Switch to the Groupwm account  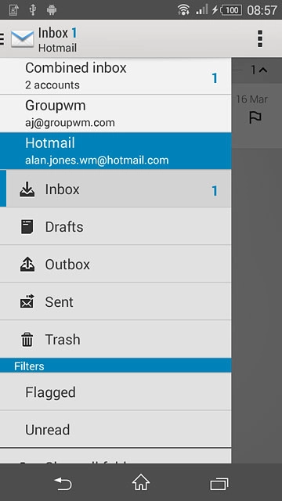[115, 114]
